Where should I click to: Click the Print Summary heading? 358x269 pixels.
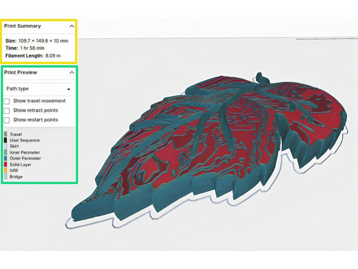pyautogui.click(x=22, y=26)
